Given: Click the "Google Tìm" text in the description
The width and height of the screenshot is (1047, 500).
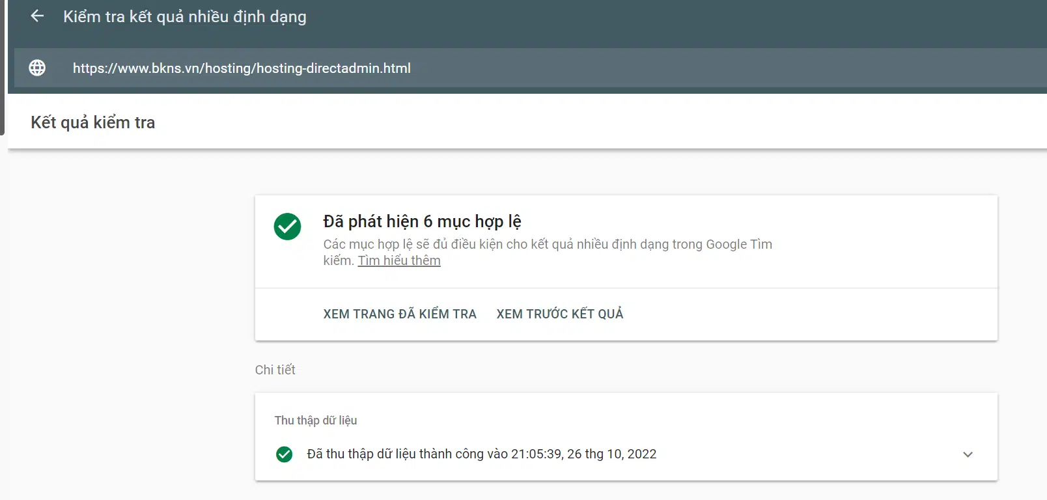Looking at the screenshot, I should pyautogui.click(x=739, y=245).
